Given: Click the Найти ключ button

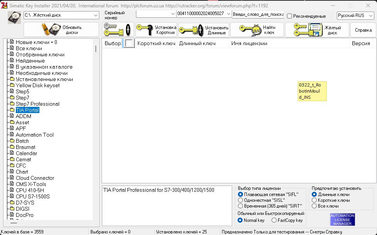Looking at the screenshot, I should [x=257, y=30].
